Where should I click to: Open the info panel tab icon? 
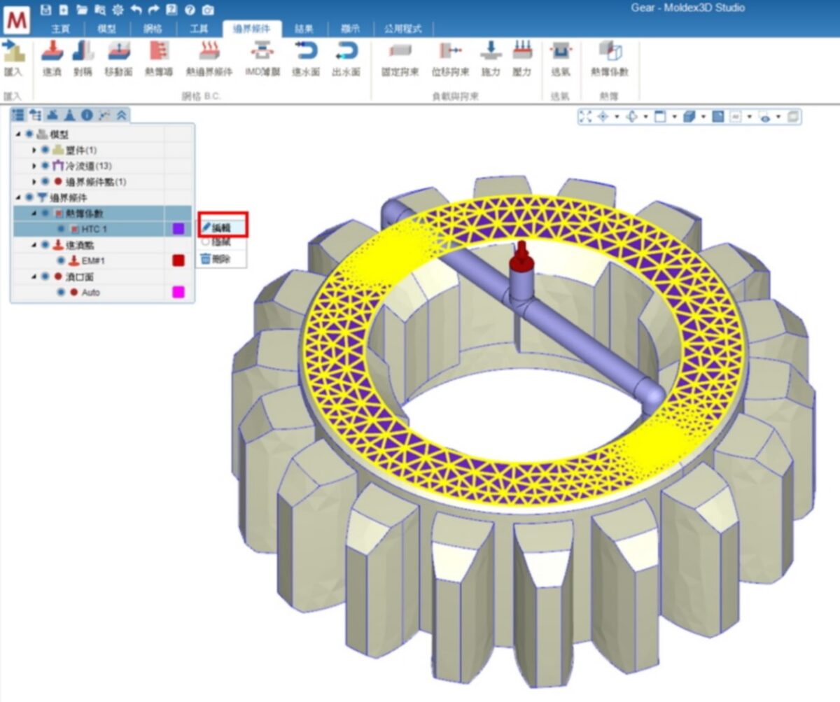(87, 115)
